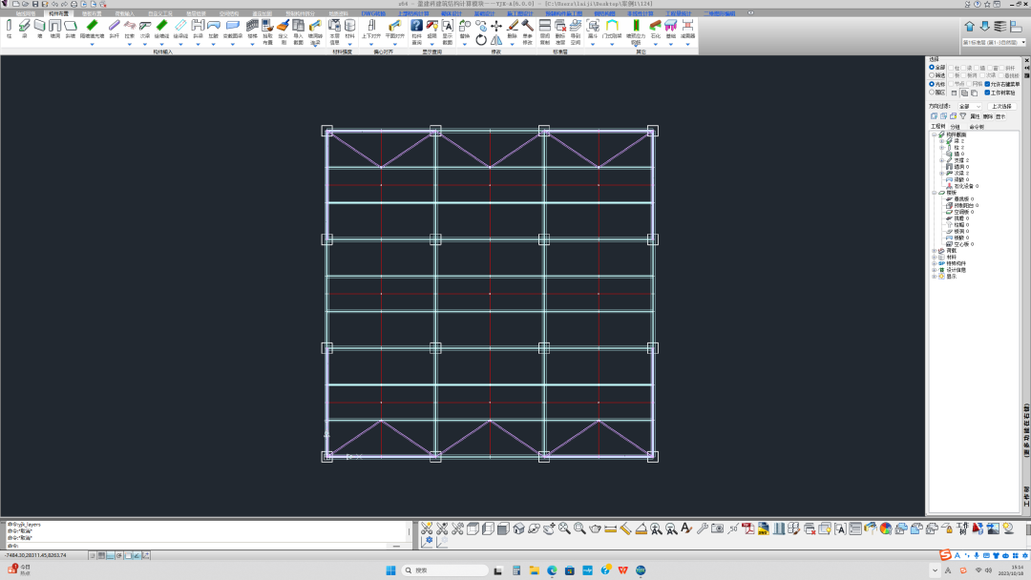1031x580 pixels.
Task: Select the 柱 (column) tool in the ribbon
Action: 10,29
